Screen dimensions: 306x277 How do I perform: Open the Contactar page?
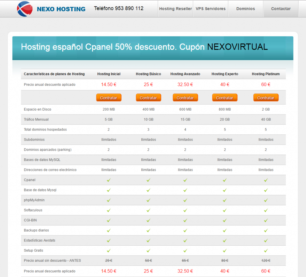coord(281,9)
